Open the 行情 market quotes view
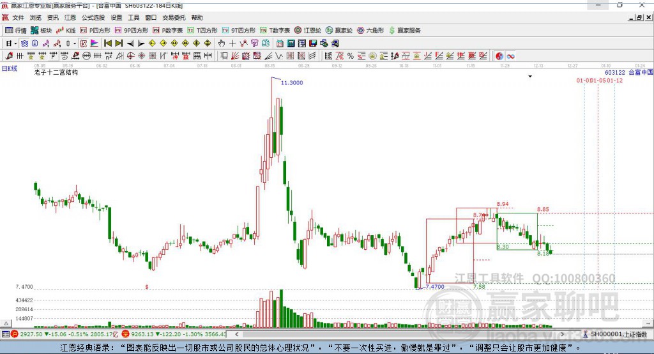654x354 pixels. coord(15,31)
